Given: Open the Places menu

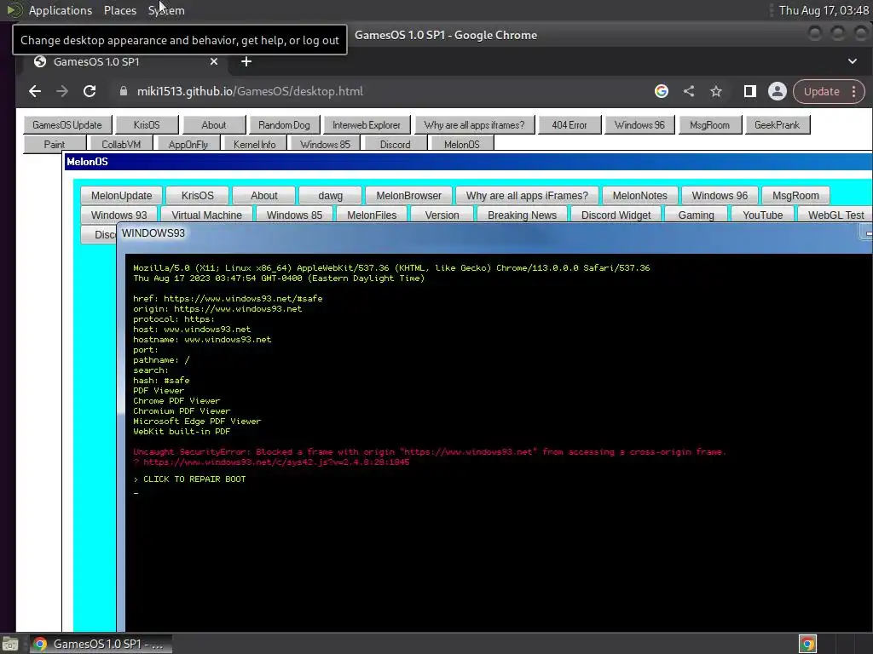Looking at the screenshot, I should point(120,10).
